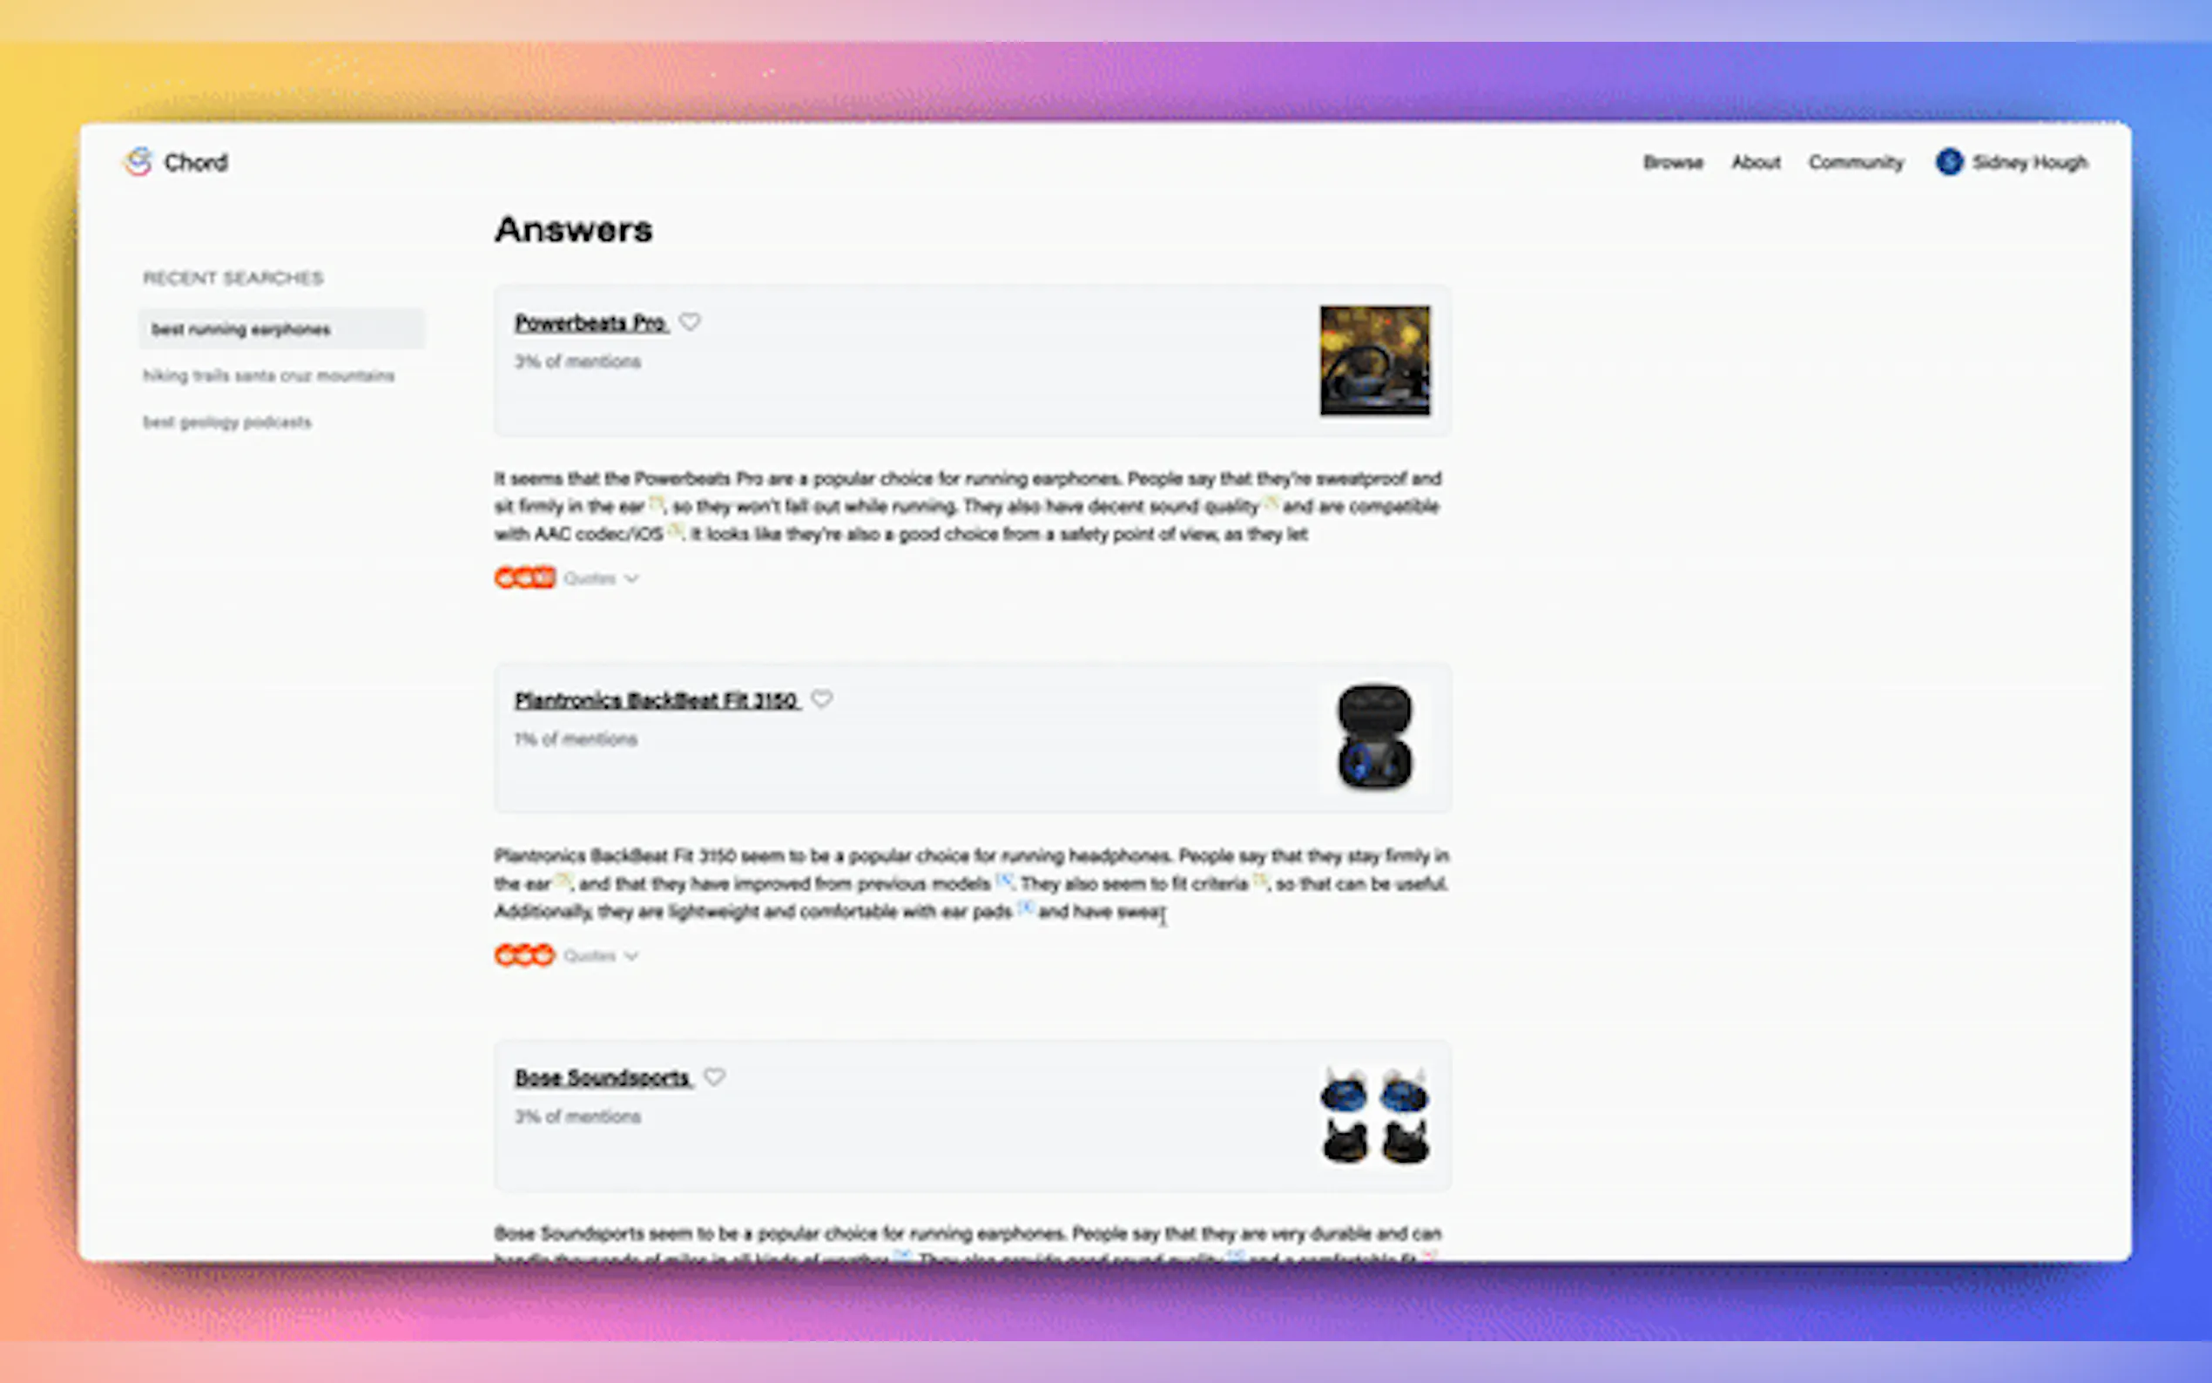Expand Quotes under Powerbeats Pro answer
Image resolution: width=2212 pixels, height=1383 pixels.
pyautogui.click(x=601, y=578)
